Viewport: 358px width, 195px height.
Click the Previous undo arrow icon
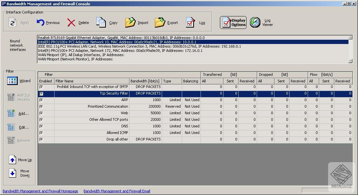pos(40,22)
